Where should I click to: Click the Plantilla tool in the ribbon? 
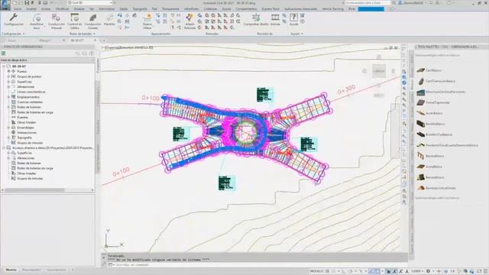109,20
